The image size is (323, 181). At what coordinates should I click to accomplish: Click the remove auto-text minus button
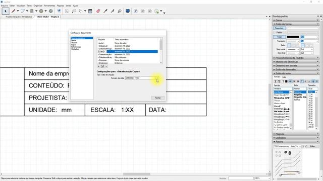click(x=106, y=66)
